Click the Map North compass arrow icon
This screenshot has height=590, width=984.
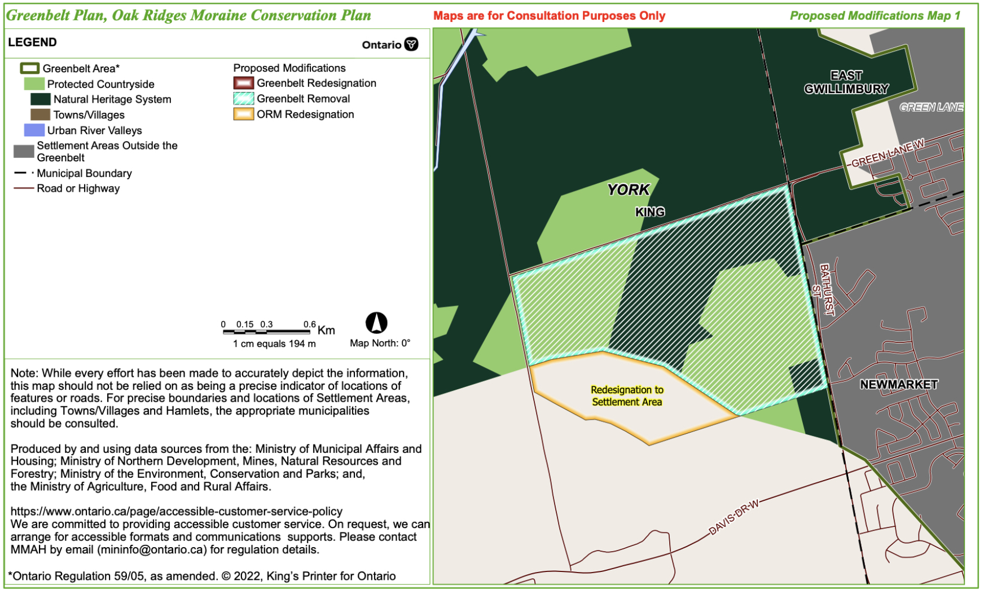[x=376, y=323]
